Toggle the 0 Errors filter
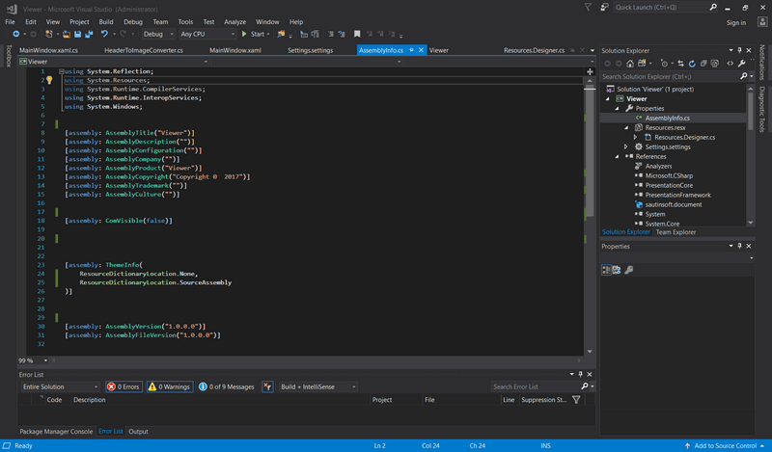Screen dimensions: 772x452 124,386
